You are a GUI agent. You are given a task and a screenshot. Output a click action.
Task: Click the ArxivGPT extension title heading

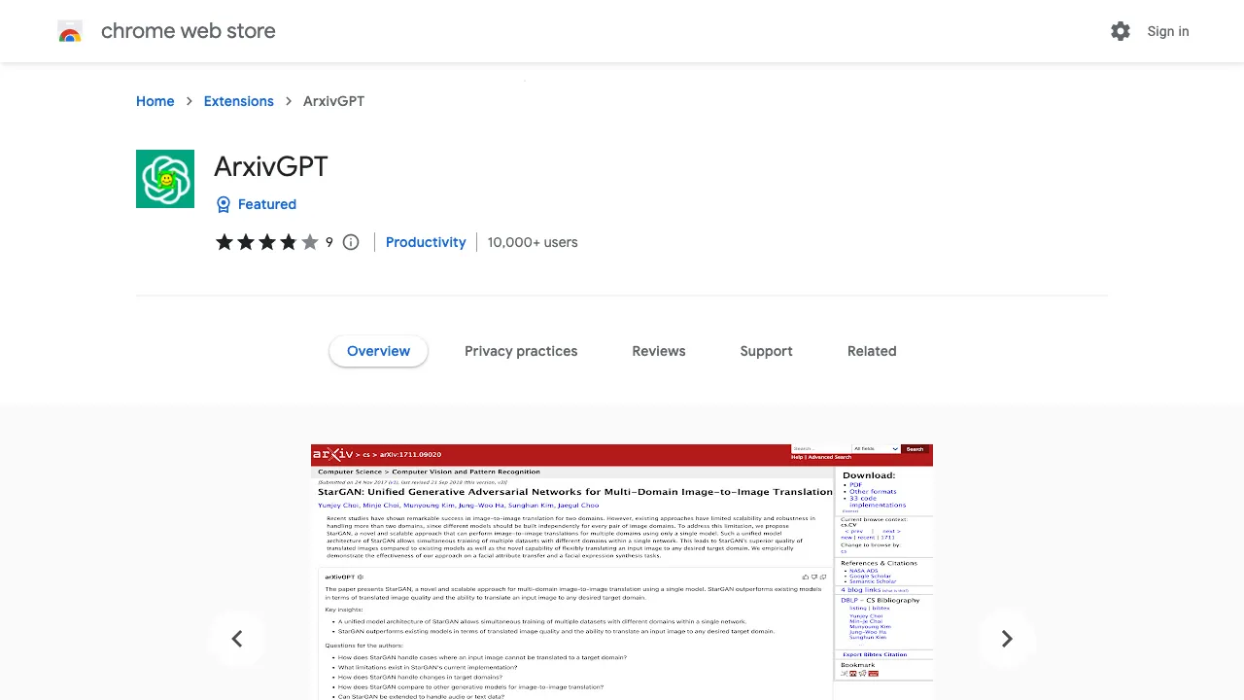click(x=271, y=166)
